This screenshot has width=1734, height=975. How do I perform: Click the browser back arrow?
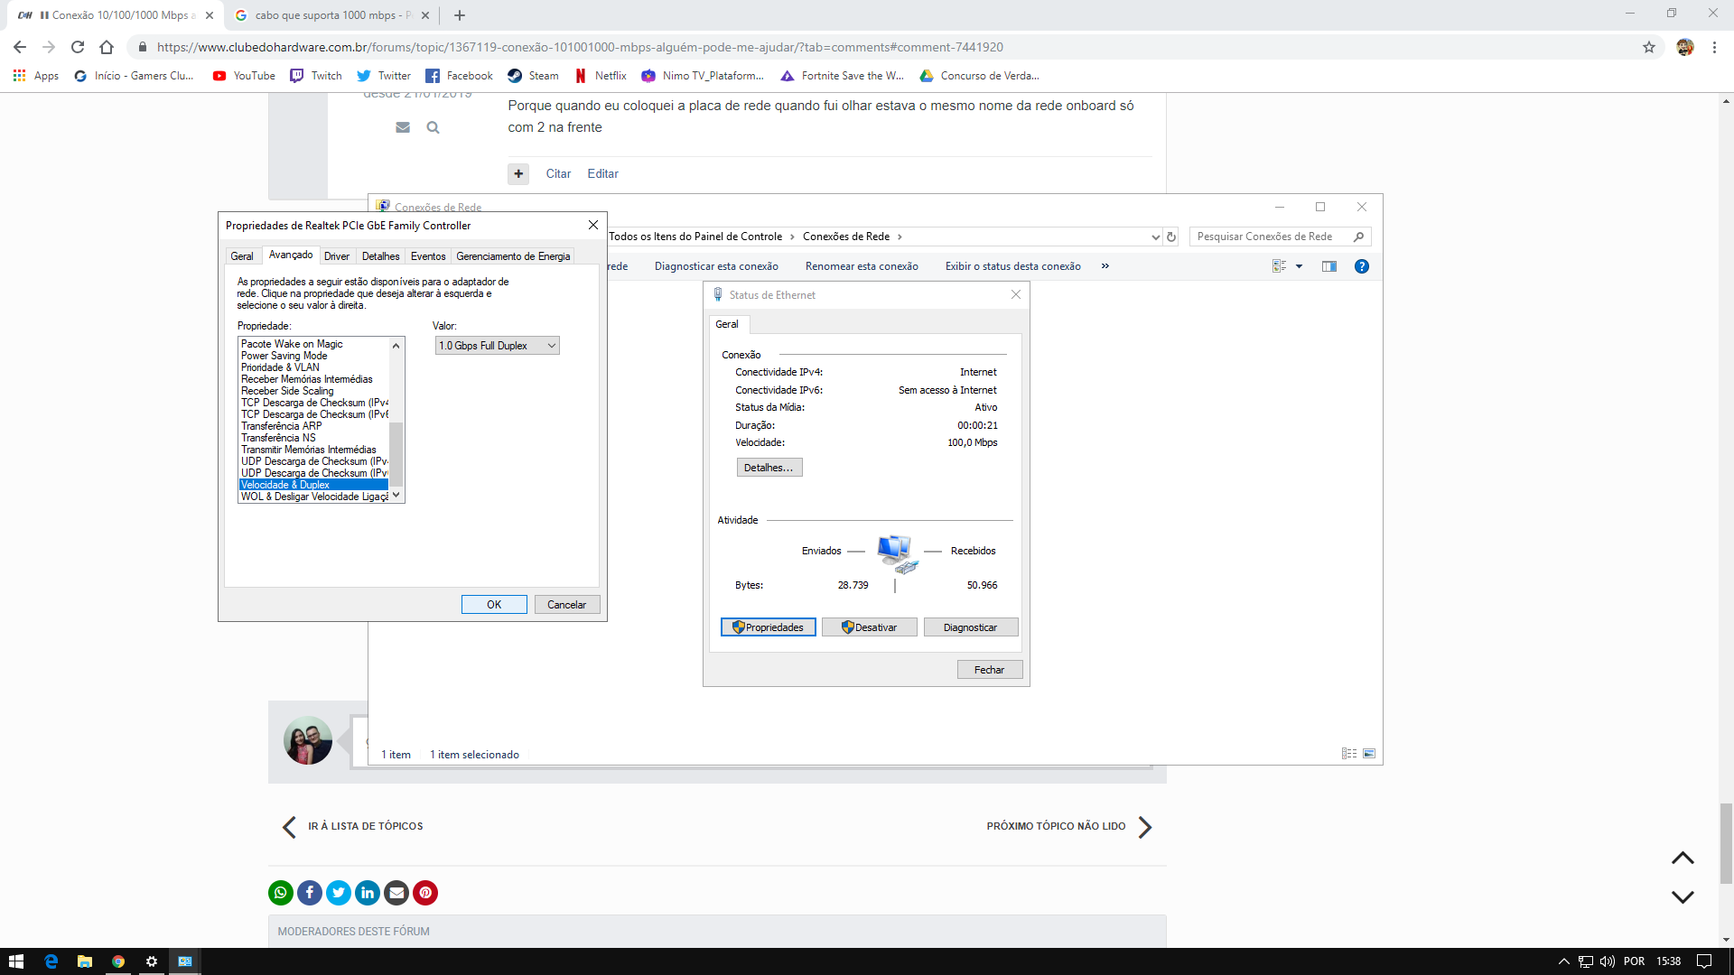(20, 47)
